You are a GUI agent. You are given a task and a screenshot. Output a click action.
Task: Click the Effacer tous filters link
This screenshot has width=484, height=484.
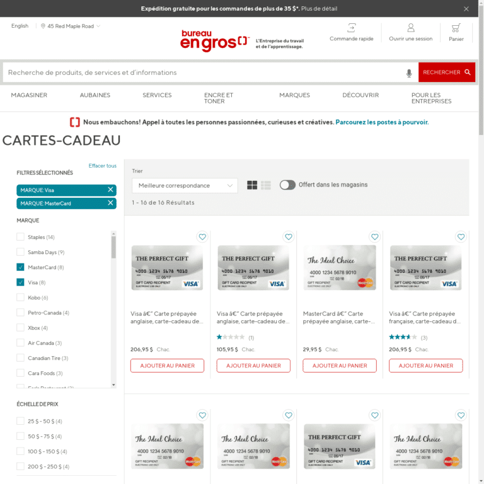[102, 166]
